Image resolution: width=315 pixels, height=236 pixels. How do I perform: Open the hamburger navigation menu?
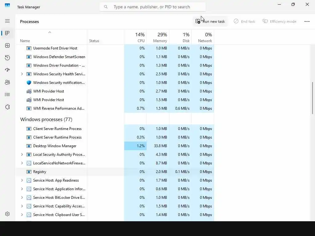(x=7, y=21)
